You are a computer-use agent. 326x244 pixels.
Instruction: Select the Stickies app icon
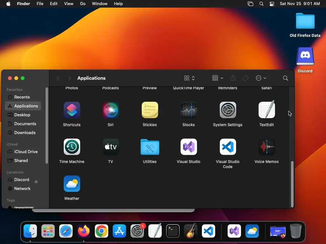click(x=150, y=110)
